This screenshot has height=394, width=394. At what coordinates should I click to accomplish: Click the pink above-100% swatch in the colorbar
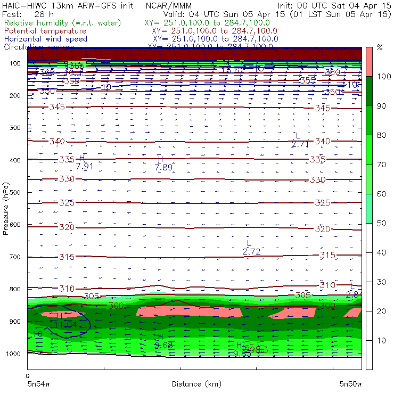point(369,62)
